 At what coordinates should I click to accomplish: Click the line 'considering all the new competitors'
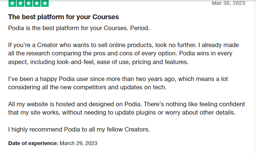[87, 87]
